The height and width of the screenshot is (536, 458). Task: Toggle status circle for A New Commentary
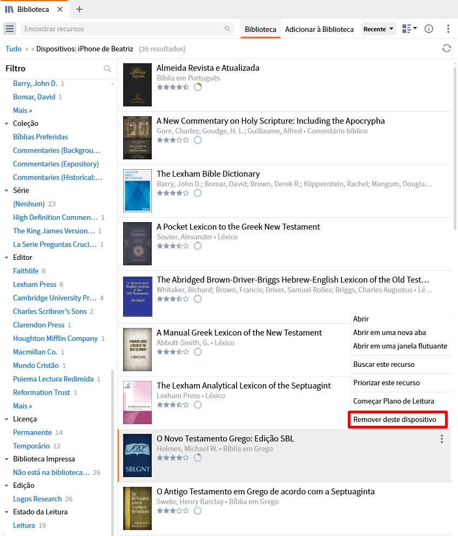tap(198, 140)
